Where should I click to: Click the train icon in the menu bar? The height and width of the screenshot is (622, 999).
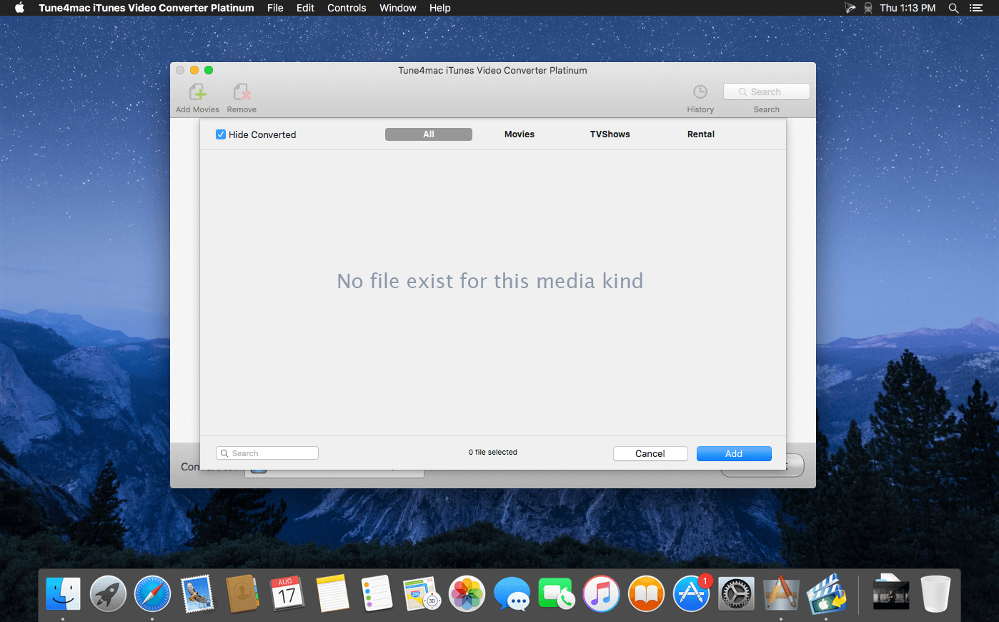point(868,8)
